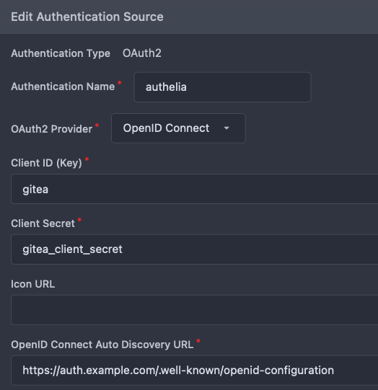This screenshot has width=378, height=390.
Task: Click the OAuth2 authentication type value
Action: coord(142,53)
